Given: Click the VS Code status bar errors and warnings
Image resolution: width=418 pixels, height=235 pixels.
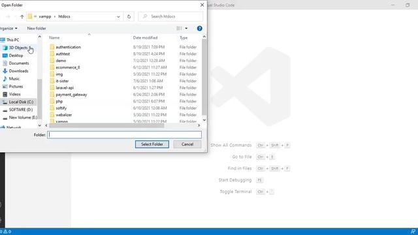Looking at the screenshot, I should pyautogui.click(x=5, y=232).
